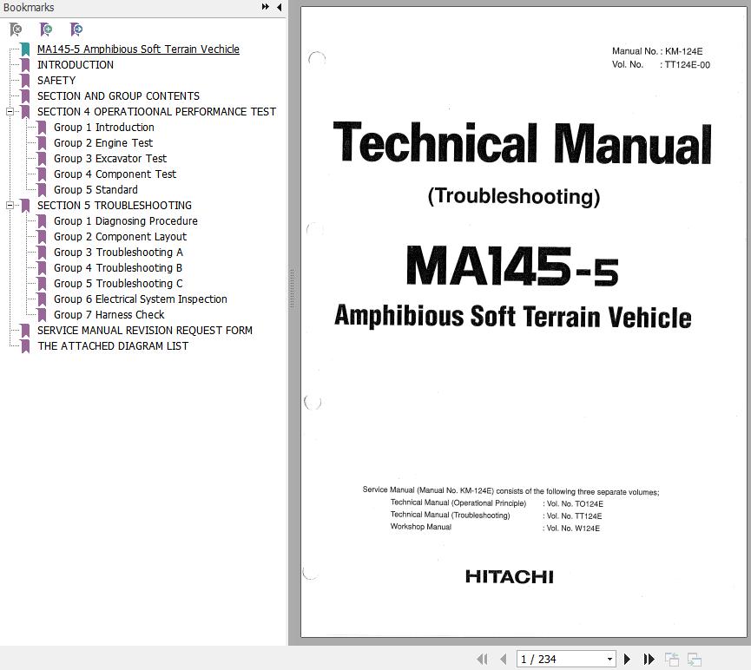Click the delete bookmark icon
Screen dimensions: 751x670
tap(16, 30)
